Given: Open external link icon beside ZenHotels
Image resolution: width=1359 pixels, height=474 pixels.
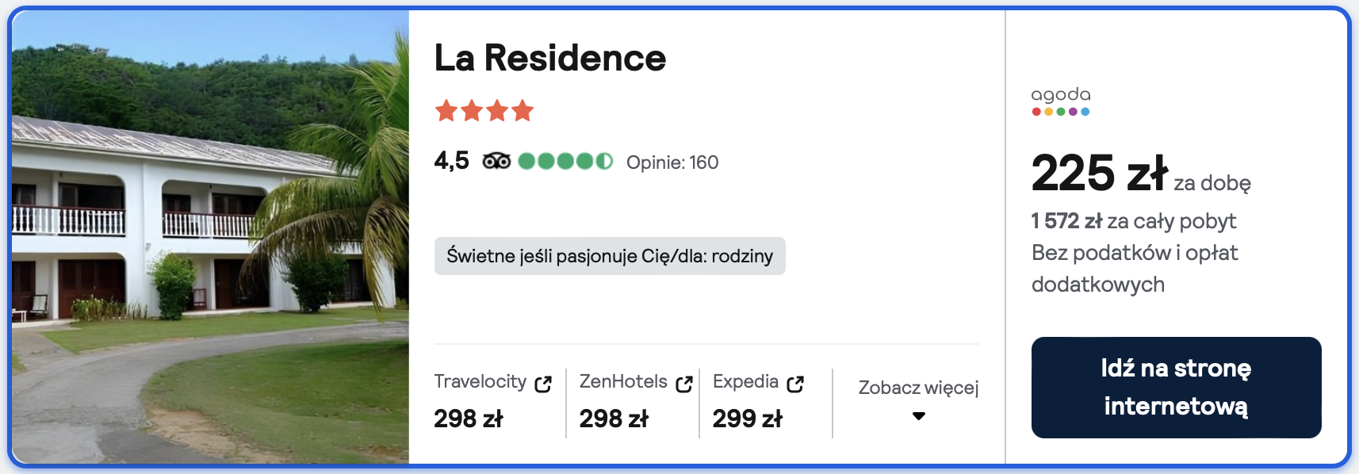Looking at the screenshot, I should pos(683,384).
